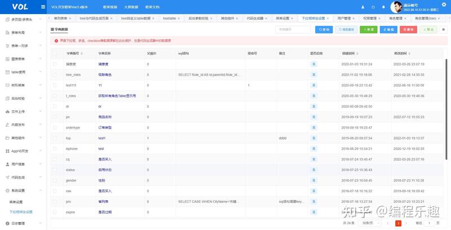
Task: Click the pagination go-to page input
Action: point(429,223)
